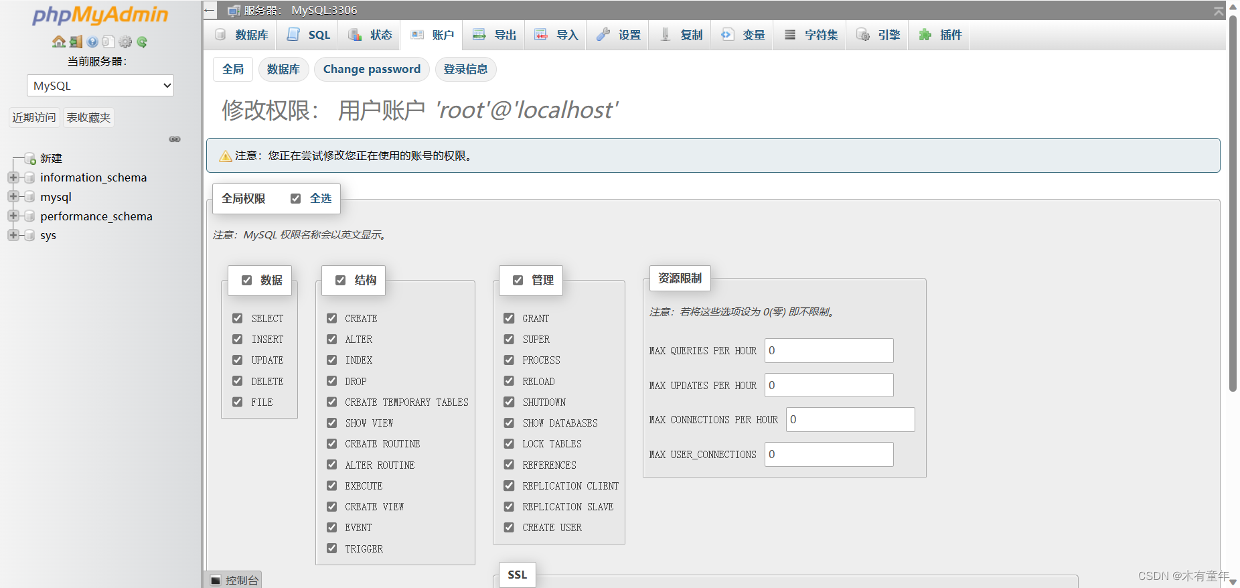Screen dimensions: 1240x588
Task: Click the collapse page header arrow icon
Action: pos(1219,11)
